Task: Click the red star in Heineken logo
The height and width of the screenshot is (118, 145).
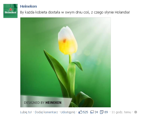Action: click(10, 9)
